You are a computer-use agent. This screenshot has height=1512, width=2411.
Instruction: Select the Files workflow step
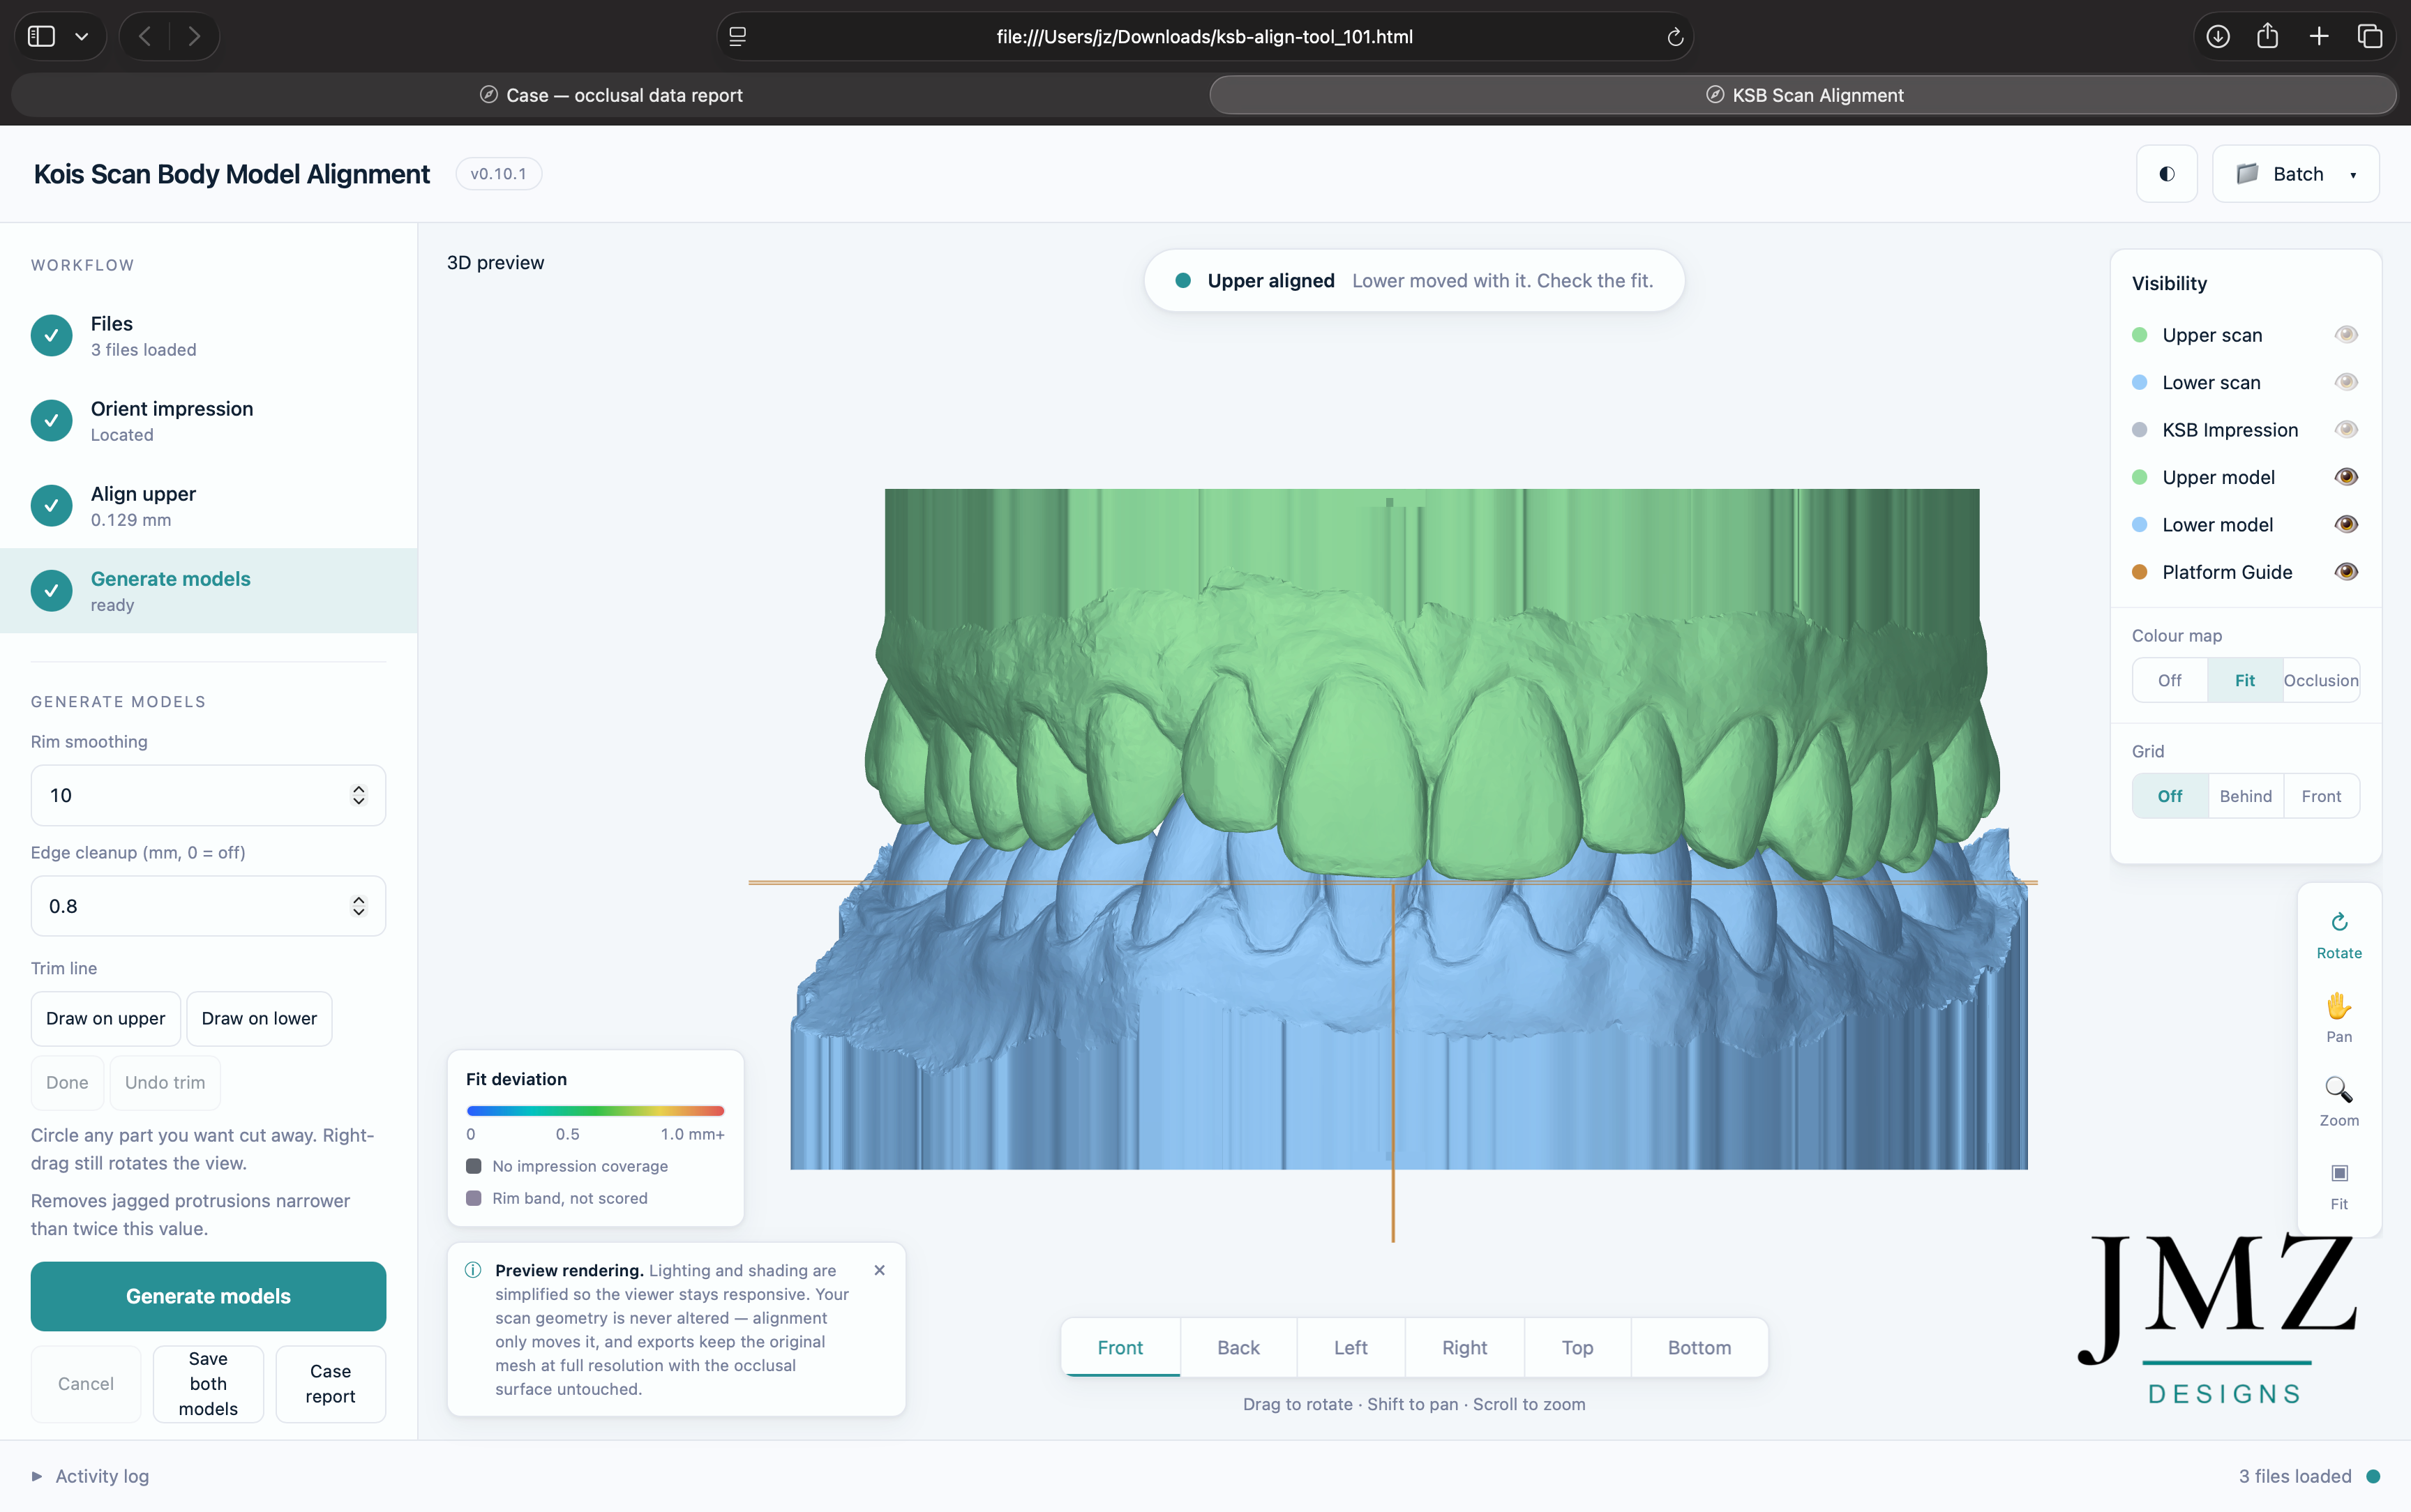pyautogui.click(x=208, y=336)
